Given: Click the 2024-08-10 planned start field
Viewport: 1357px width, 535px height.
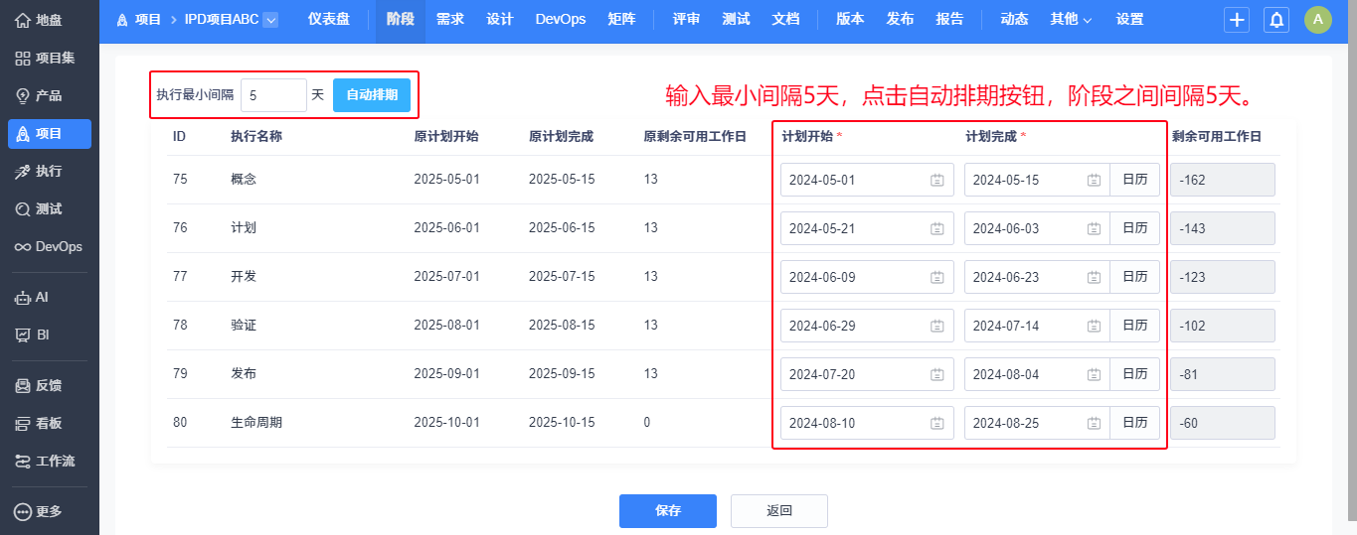Looking at the screenshot, I should (x=867, y=423).
